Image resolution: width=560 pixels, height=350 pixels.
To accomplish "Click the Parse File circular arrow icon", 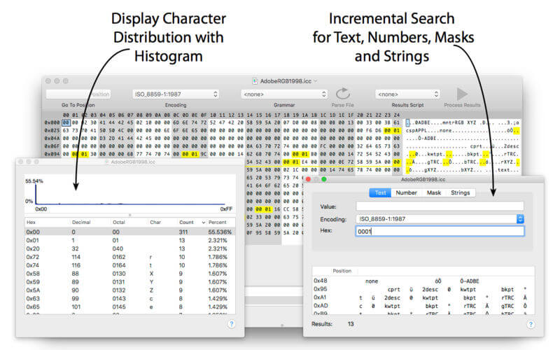I will [343, 94].
